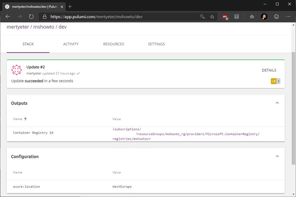Open the browser profile avatar
296x197 pixels.
(x=264, y=17)
